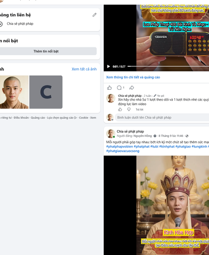
Task: Play the speaker product video
Action: (108, 66)
